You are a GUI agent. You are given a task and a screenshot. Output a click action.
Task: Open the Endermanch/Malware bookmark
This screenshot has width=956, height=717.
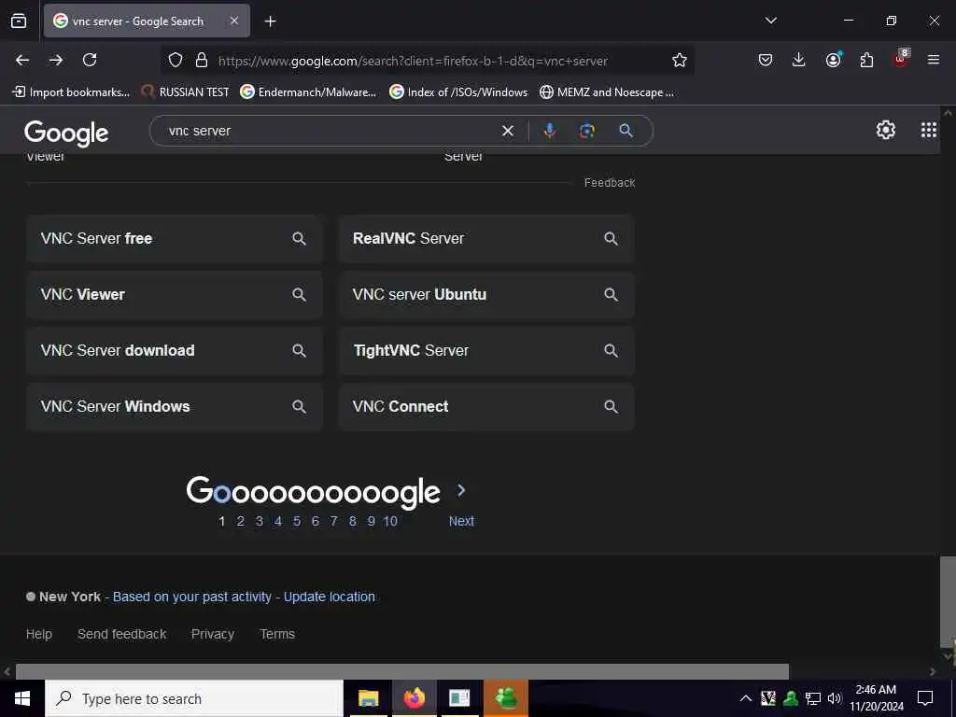(x=308, y=92)
